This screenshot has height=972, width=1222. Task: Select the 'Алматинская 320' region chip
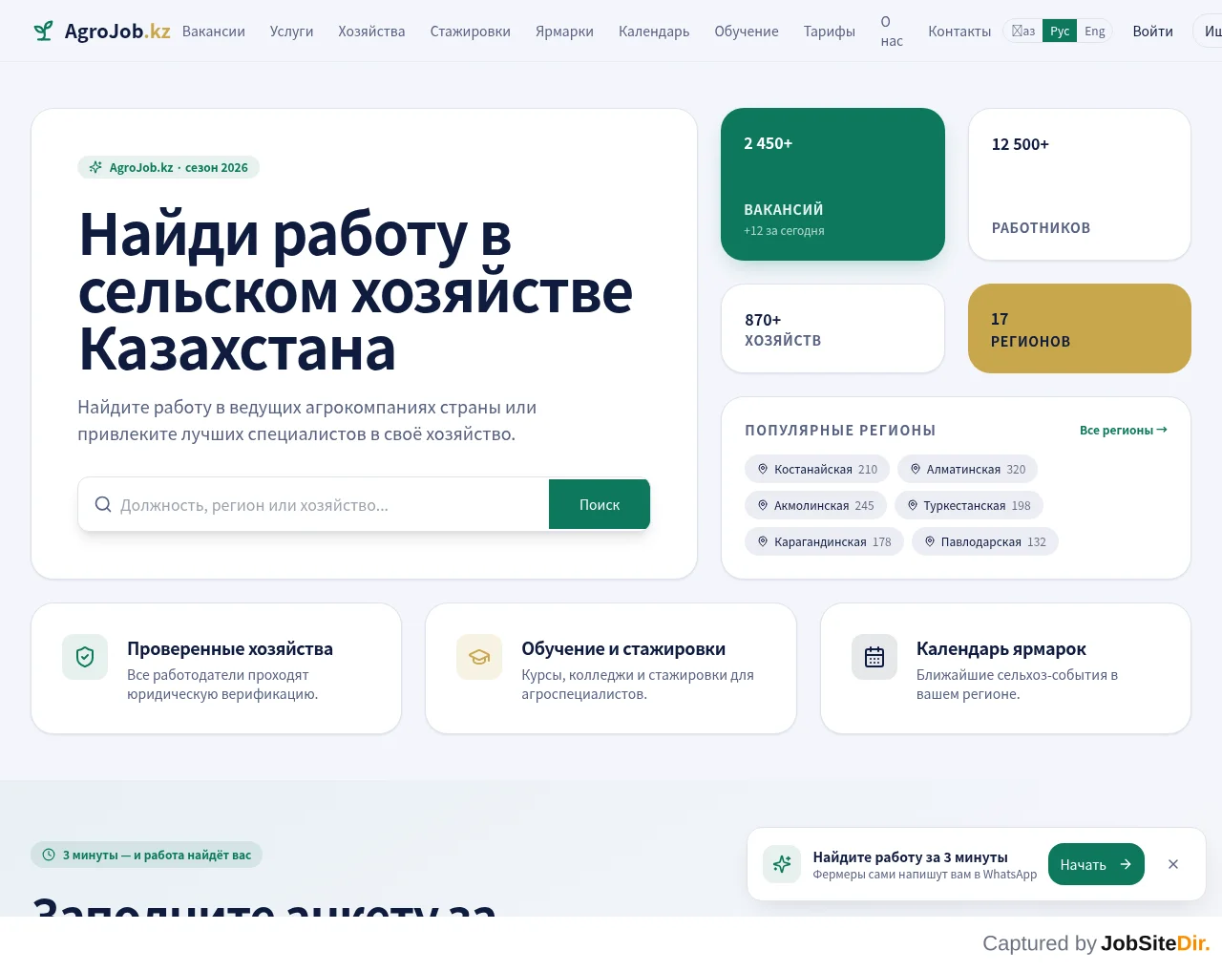[x=968, y=469]
